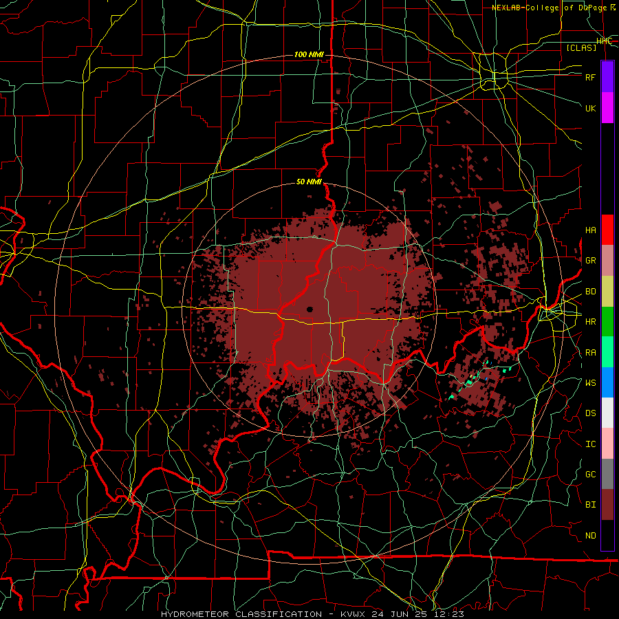619x619 pixels.
Task: Click the white DS legend swatch
Action: pos(607,413)
